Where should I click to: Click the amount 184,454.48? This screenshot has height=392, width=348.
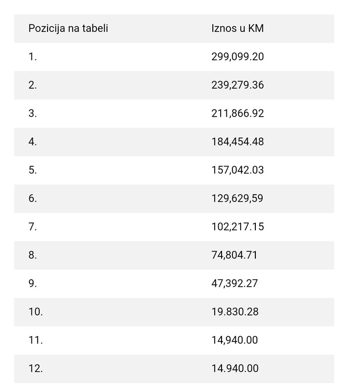(x=238, y=142)
